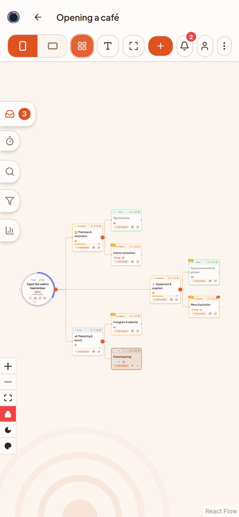Edit the Interior renovation goal

[138, 262]
